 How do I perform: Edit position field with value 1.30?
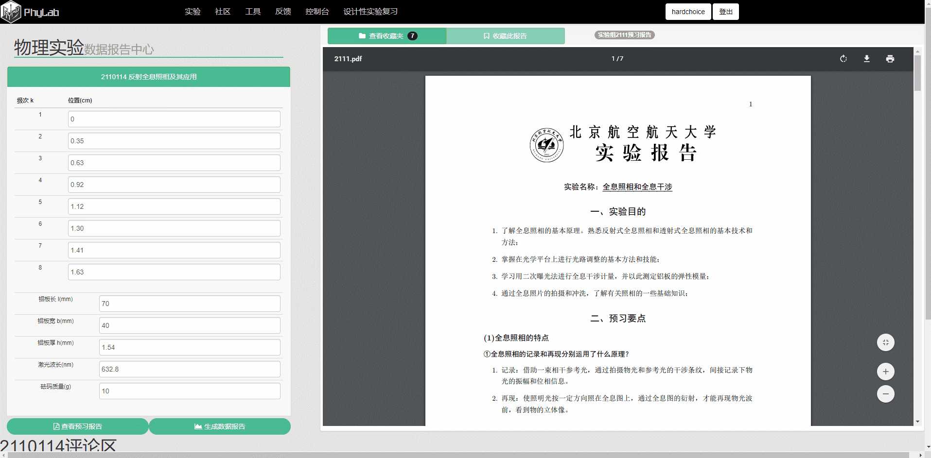[x=174, y=228]
